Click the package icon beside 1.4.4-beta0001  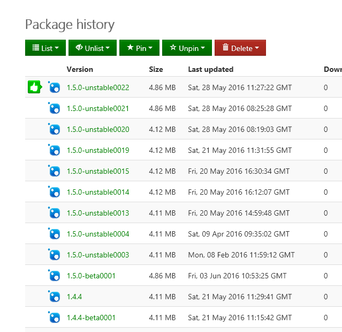54,318
